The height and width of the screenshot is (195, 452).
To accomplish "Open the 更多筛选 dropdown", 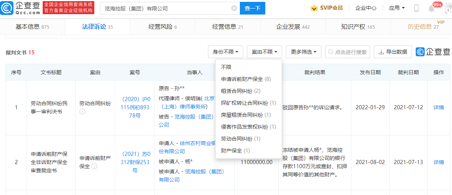I will tap(303, 52).
